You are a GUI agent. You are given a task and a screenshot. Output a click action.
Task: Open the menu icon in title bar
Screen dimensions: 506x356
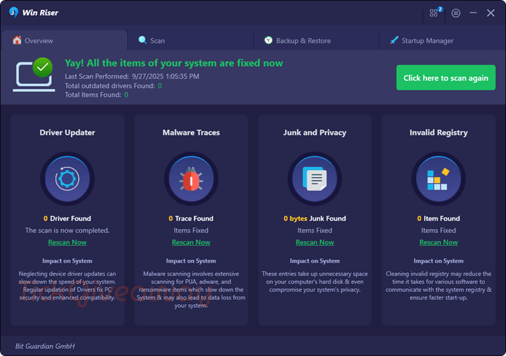click(455, 13)
